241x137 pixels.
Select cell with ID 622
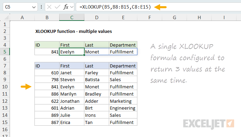coord(47,101)
